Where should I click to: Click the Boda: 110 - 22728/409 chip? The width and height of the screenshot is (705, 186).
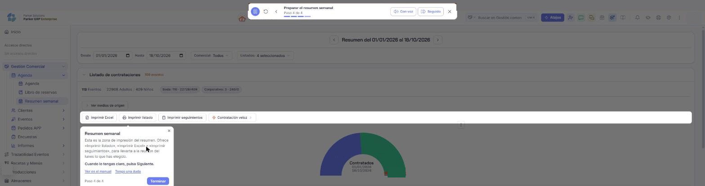tap(180, 89)
